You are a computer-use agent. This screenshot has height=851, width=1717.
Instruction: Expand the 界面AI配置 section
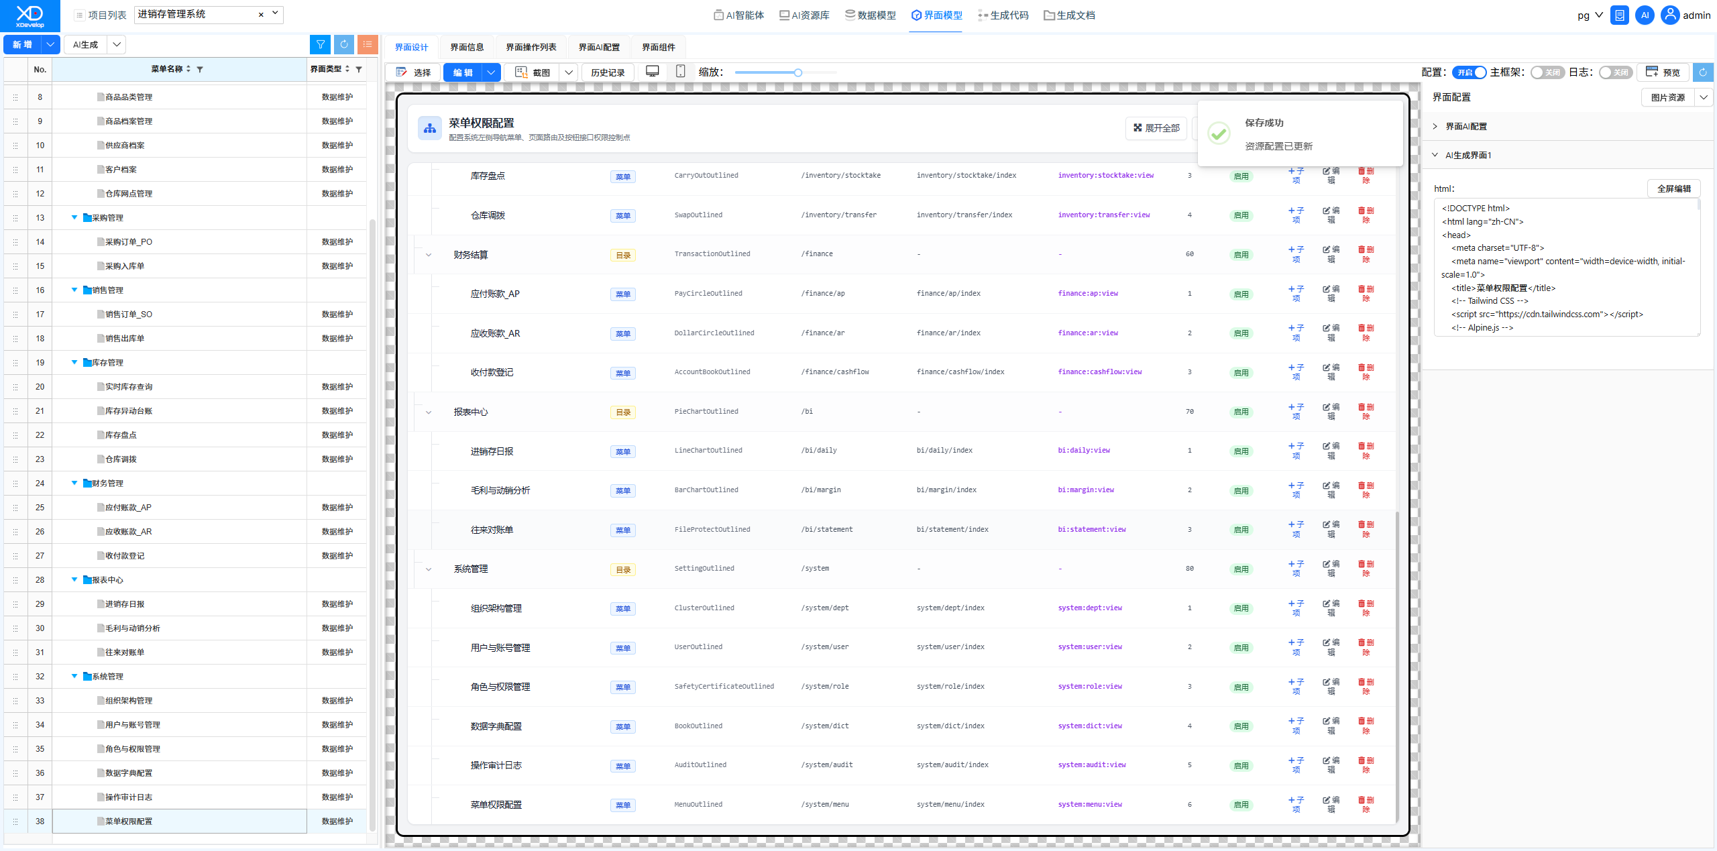(x=1435, y=126)
